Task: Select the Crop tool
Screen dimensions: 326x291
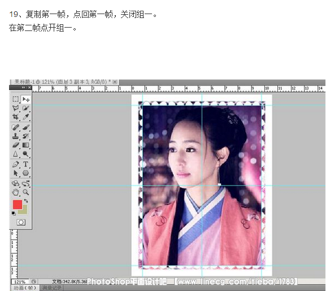Action: (x=16, y=117)
